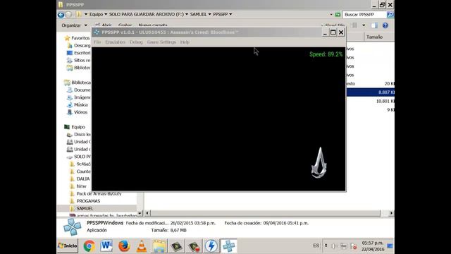The width and height of the screenshot is (451, 254).
Task: Expand the PPSSPP breadcrumb dropdown arrow
Action: pyautogui.click(x=230, y=14)
